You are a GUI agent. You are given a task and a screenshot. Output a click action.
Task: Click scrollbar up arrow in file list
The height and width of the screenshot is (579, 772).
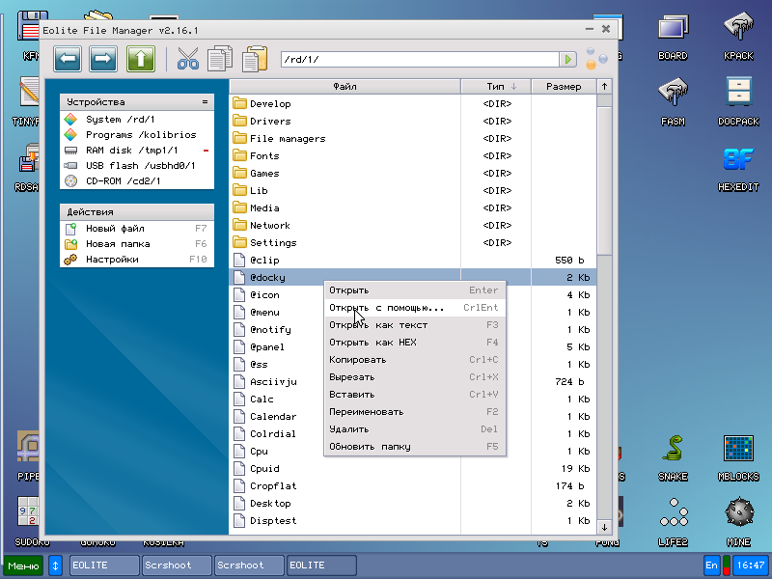(604, 87)
